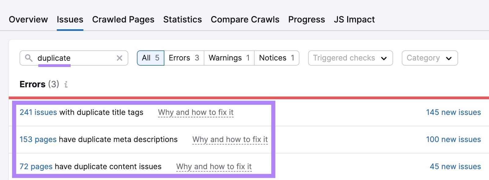The height and width of the screenshot is (180, 489).
Task: Select the All 5 filter
Action: coord(151,58)
